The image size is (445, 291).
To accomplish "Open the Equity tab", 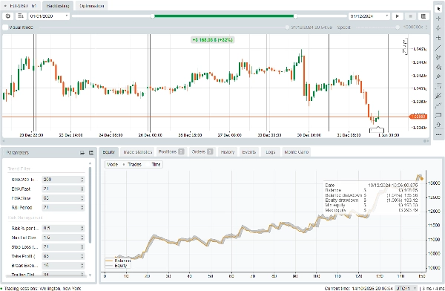I will [x=109, y=152].
